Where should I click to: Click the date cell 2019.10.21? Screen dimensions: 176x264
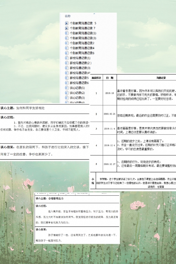click(110, 114)
